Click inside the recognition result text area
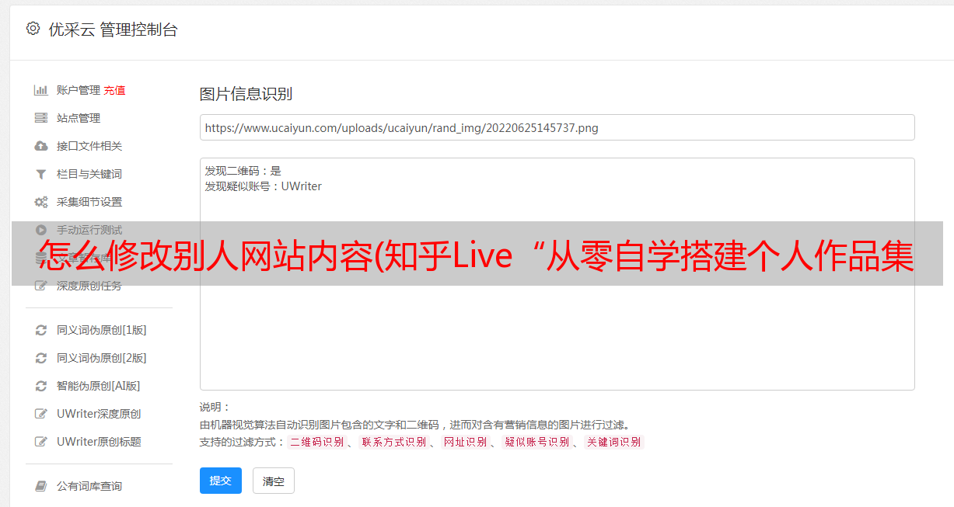 (x=557, y=273)
